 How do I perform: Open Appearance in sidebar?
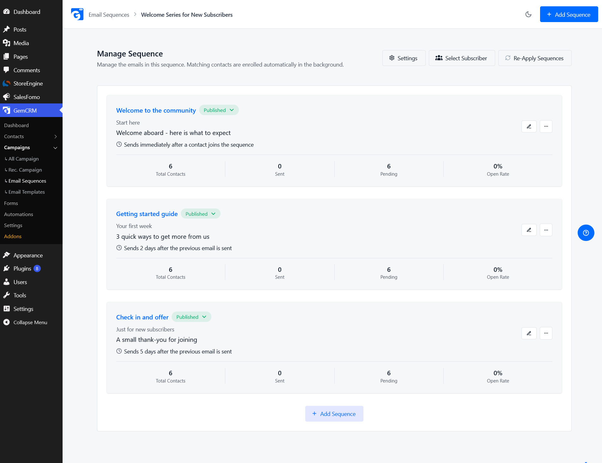31,255
